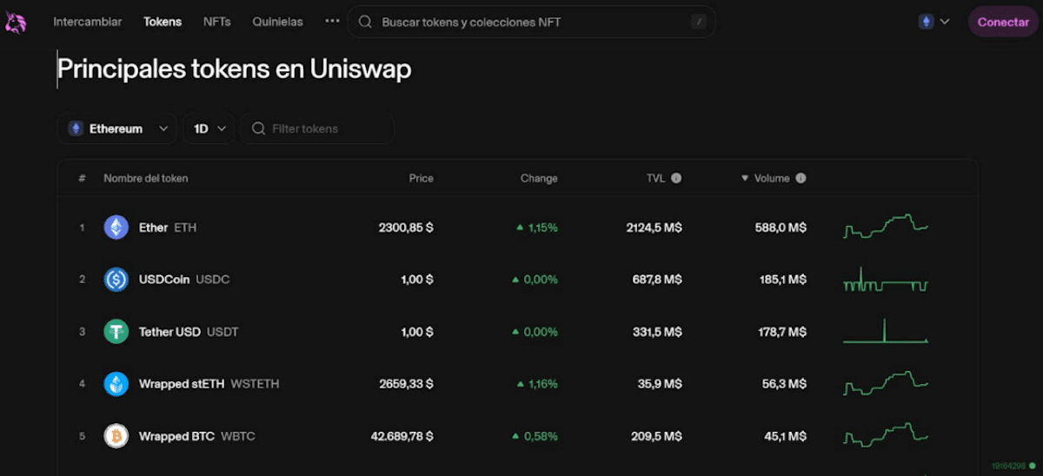1043x476 pixels.
Task: Click the Wrapped BTC price 42.689,78 $
Action: click(402, 436)
